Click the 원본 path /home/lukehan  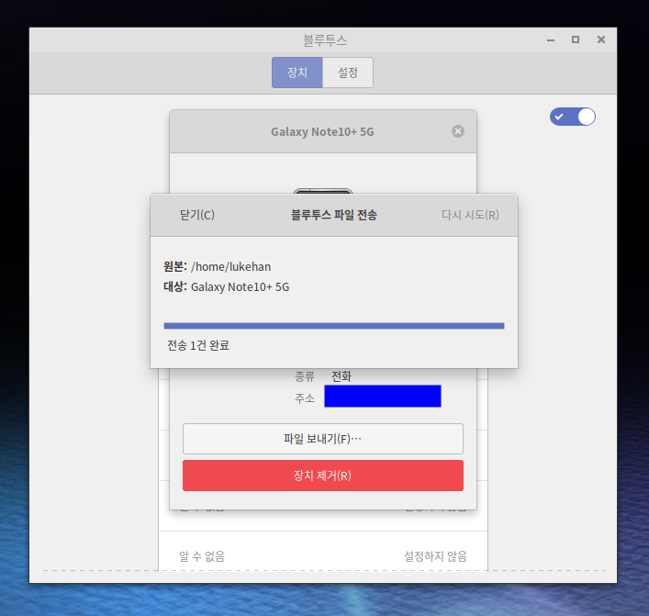[x=231, y=266]
